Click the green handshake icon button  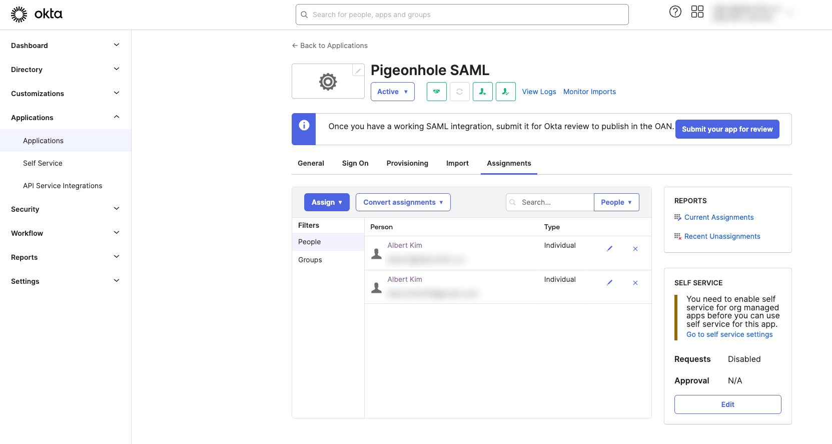pos(437,92)
